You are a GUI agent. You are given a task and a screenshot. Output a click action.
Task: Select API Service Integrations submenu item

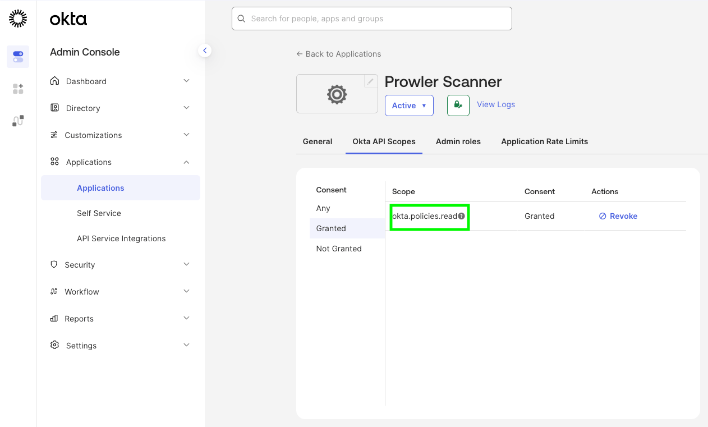click(121, 238)
